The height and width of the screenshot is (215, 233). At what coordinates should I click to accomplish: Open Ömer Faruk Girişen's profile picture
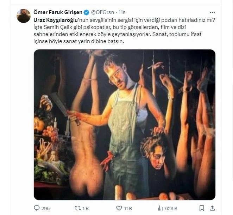pyautogui.click(x=24, y=16)
